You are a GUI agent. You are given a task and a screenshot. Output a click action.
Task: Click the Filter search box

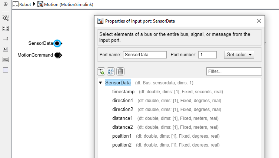(x=234, y=71)
